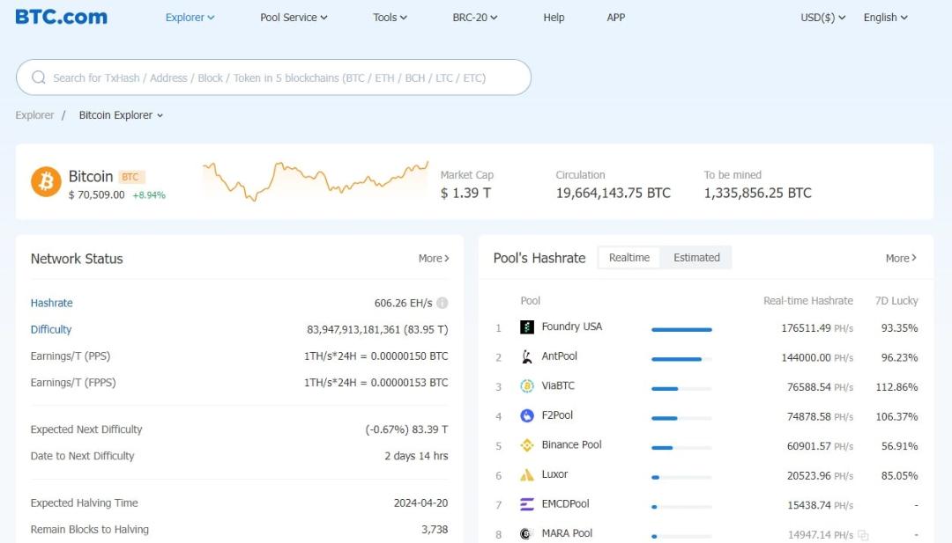Click the 19,664,143.75 BTC circulation value
Screen dimensions: 952x543
614,194
